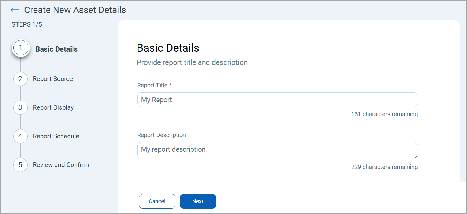
Task: Select step 5 circle for Review and Confirm
Action: pyautogui.click(x=20, y=165)
